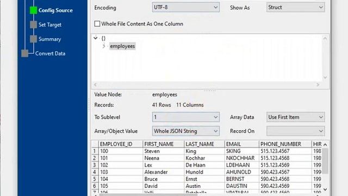Viewport: 348px width, 196px height.
Task: Select the employees node in tree
Action: [x=122, y=46]
